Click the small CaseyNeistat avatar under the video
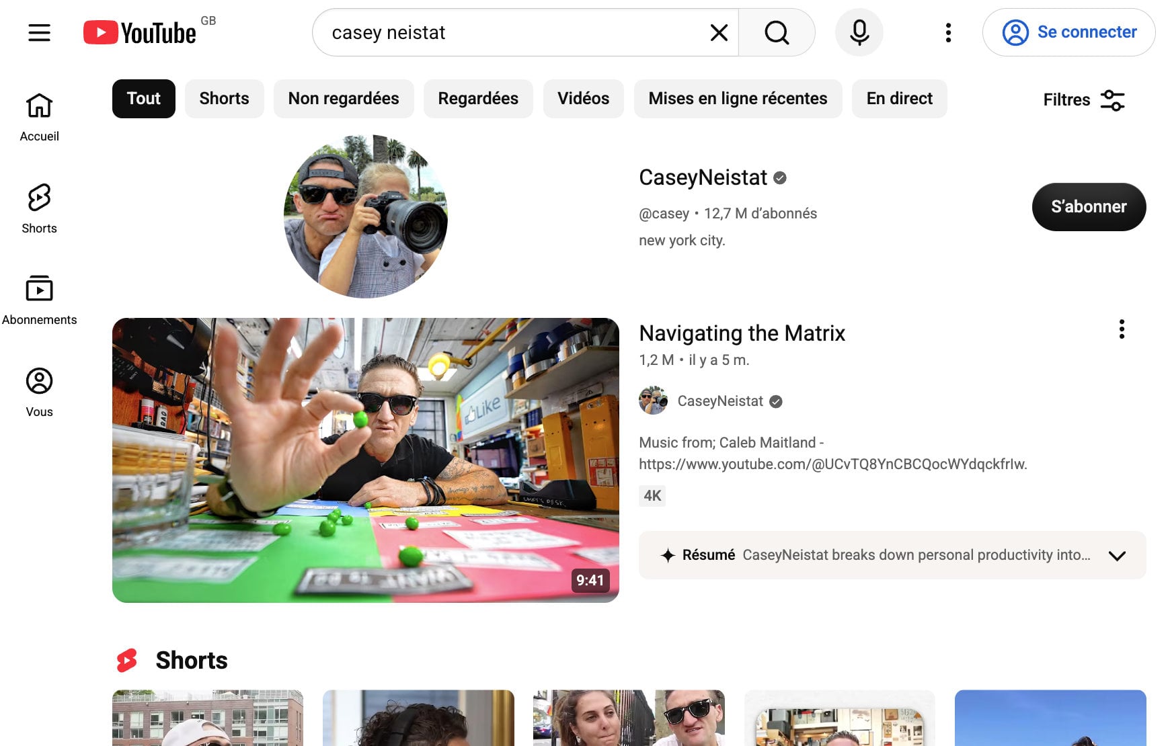Viewport: 1170px width, 746px height. click(x=653, y=401)
